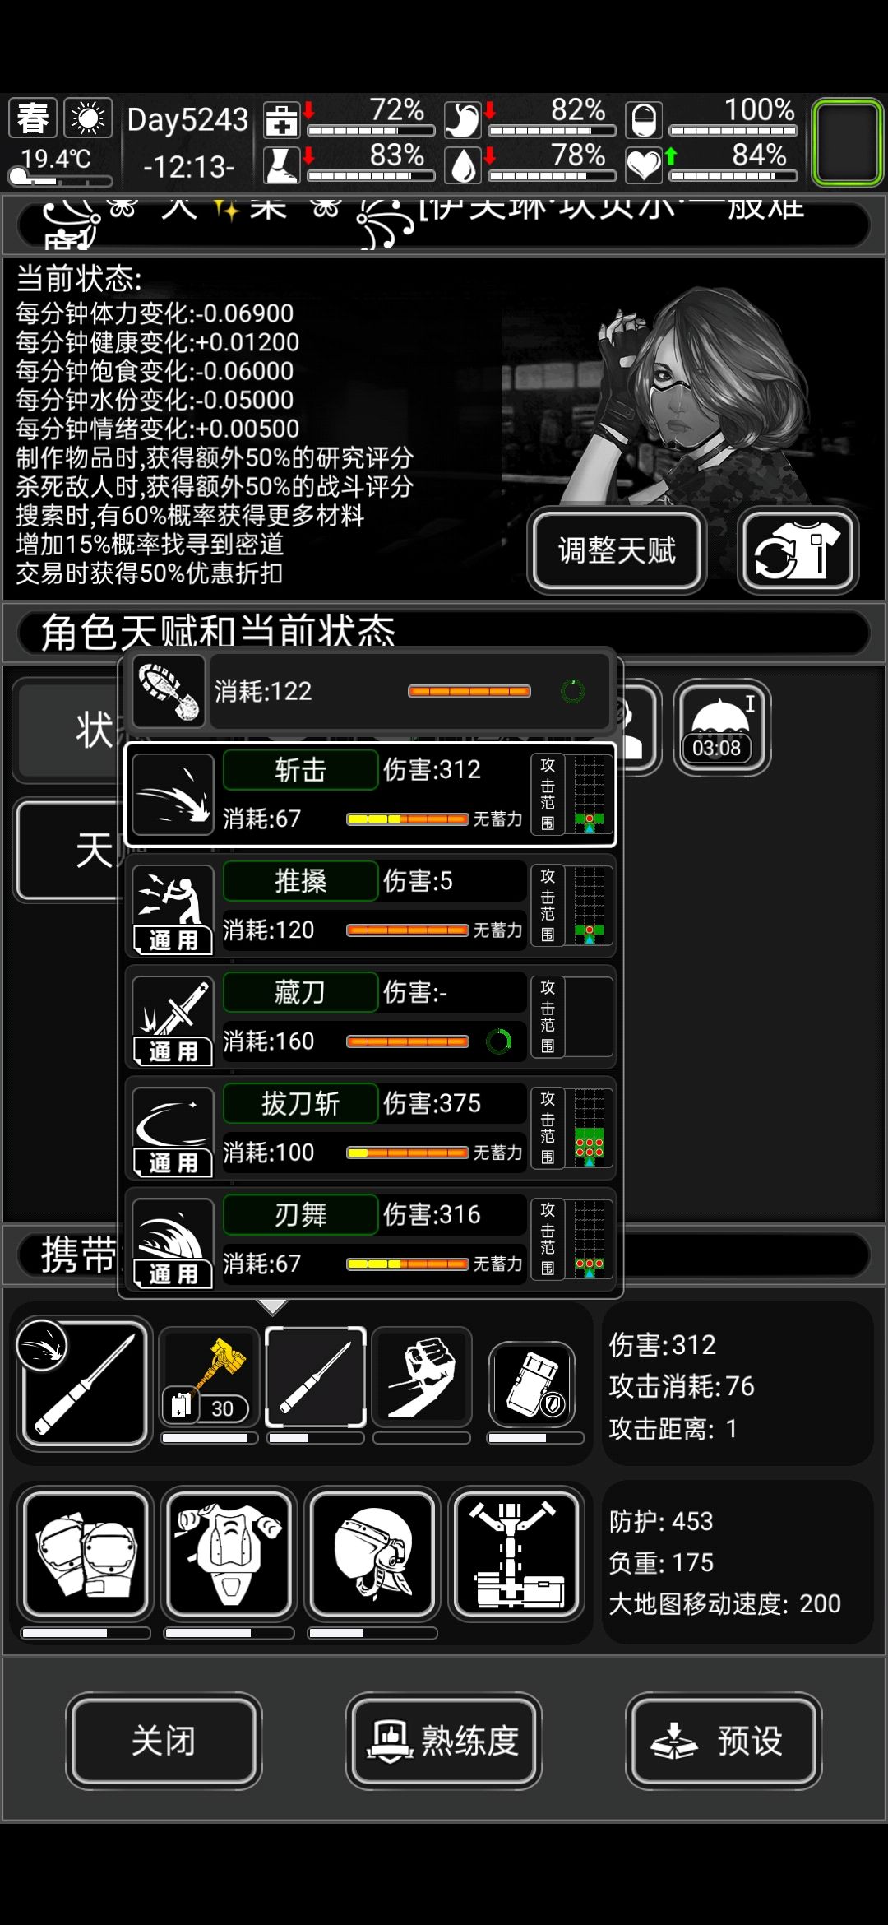Open the chest armor equipment slot
The height and width of the screenshot is (1925, 888).
pyautogui.click(x=229, y=1554)
